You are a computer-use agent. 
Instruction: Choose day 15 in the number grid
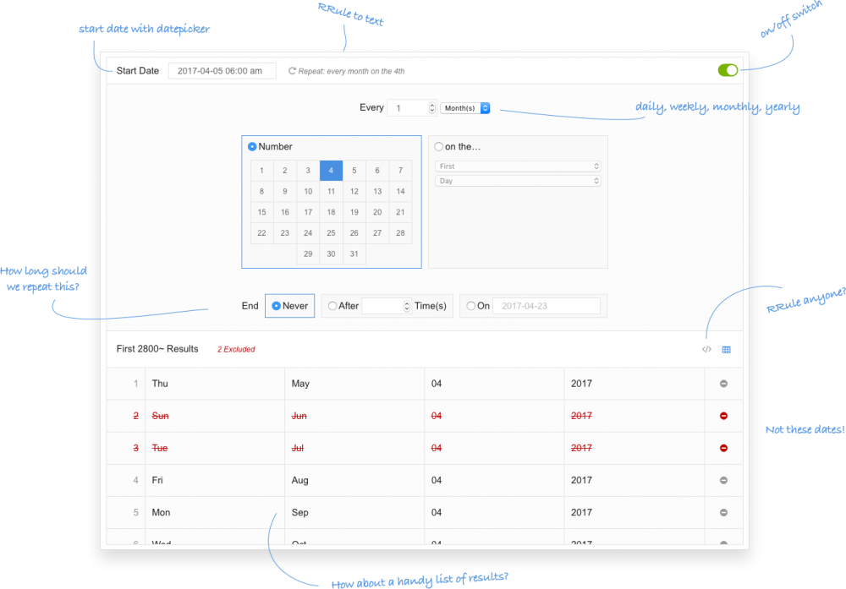[x=261, y=212]
